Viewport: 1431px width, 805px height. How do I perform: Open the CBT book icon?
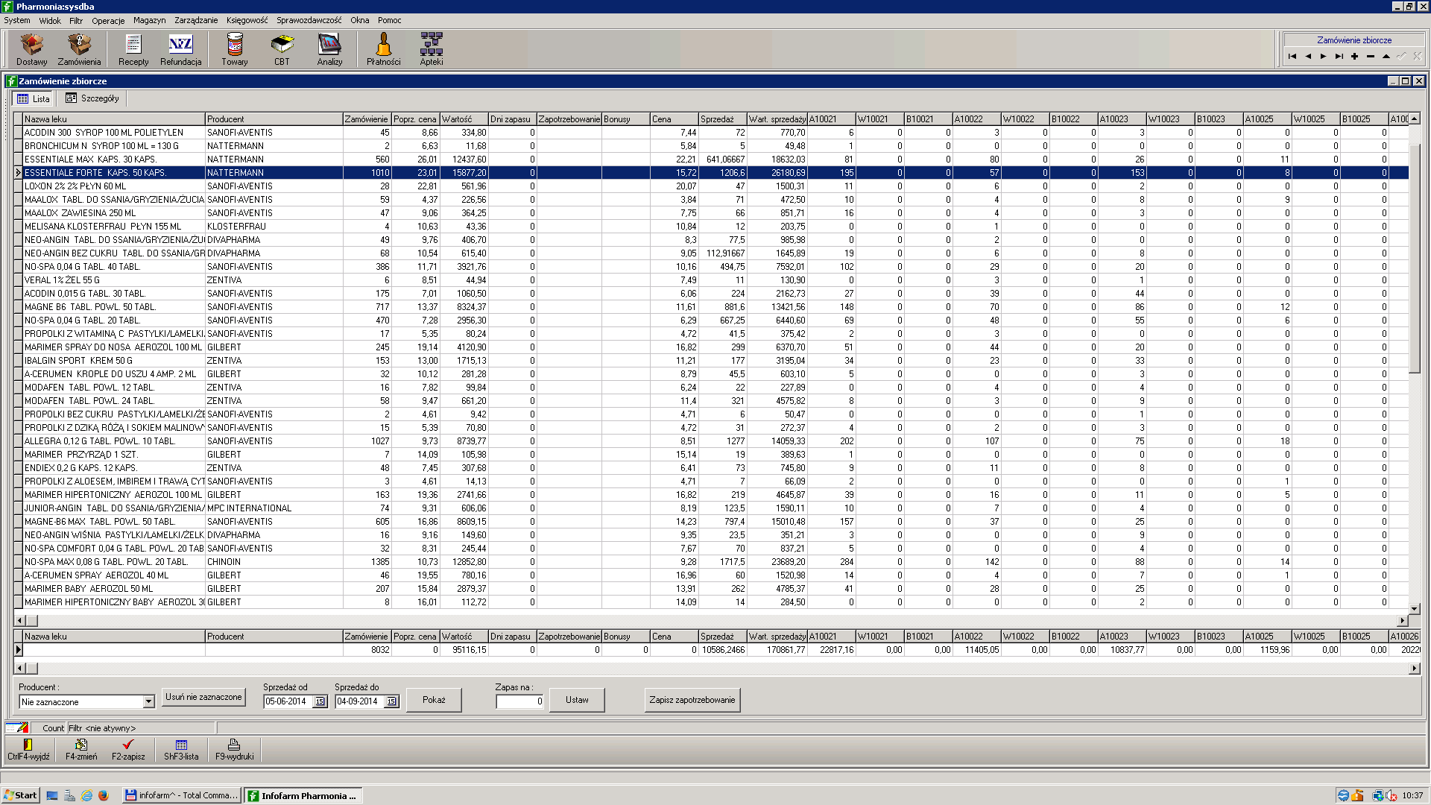click(x=282, y=49)
